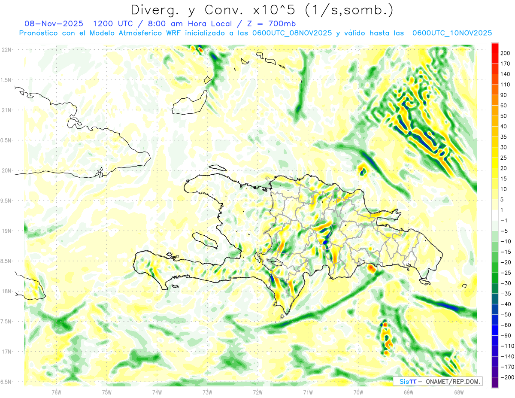Click the '-110' value on the color scale
515x398 pixels.
point(508,346)
